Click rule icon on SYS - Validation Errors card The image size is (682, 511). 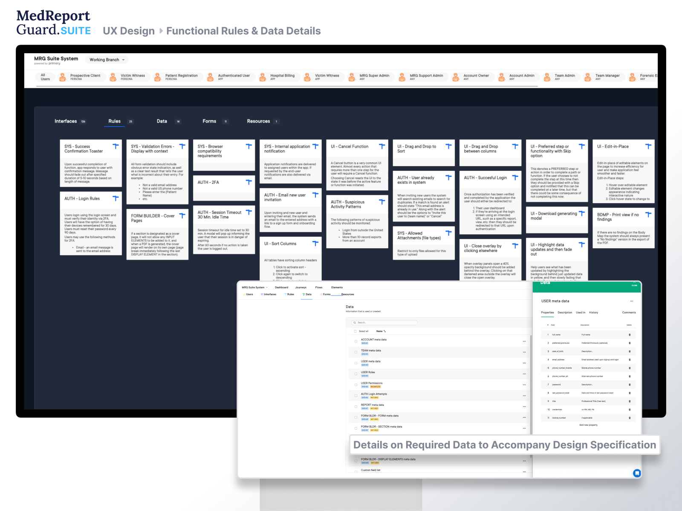182,146
